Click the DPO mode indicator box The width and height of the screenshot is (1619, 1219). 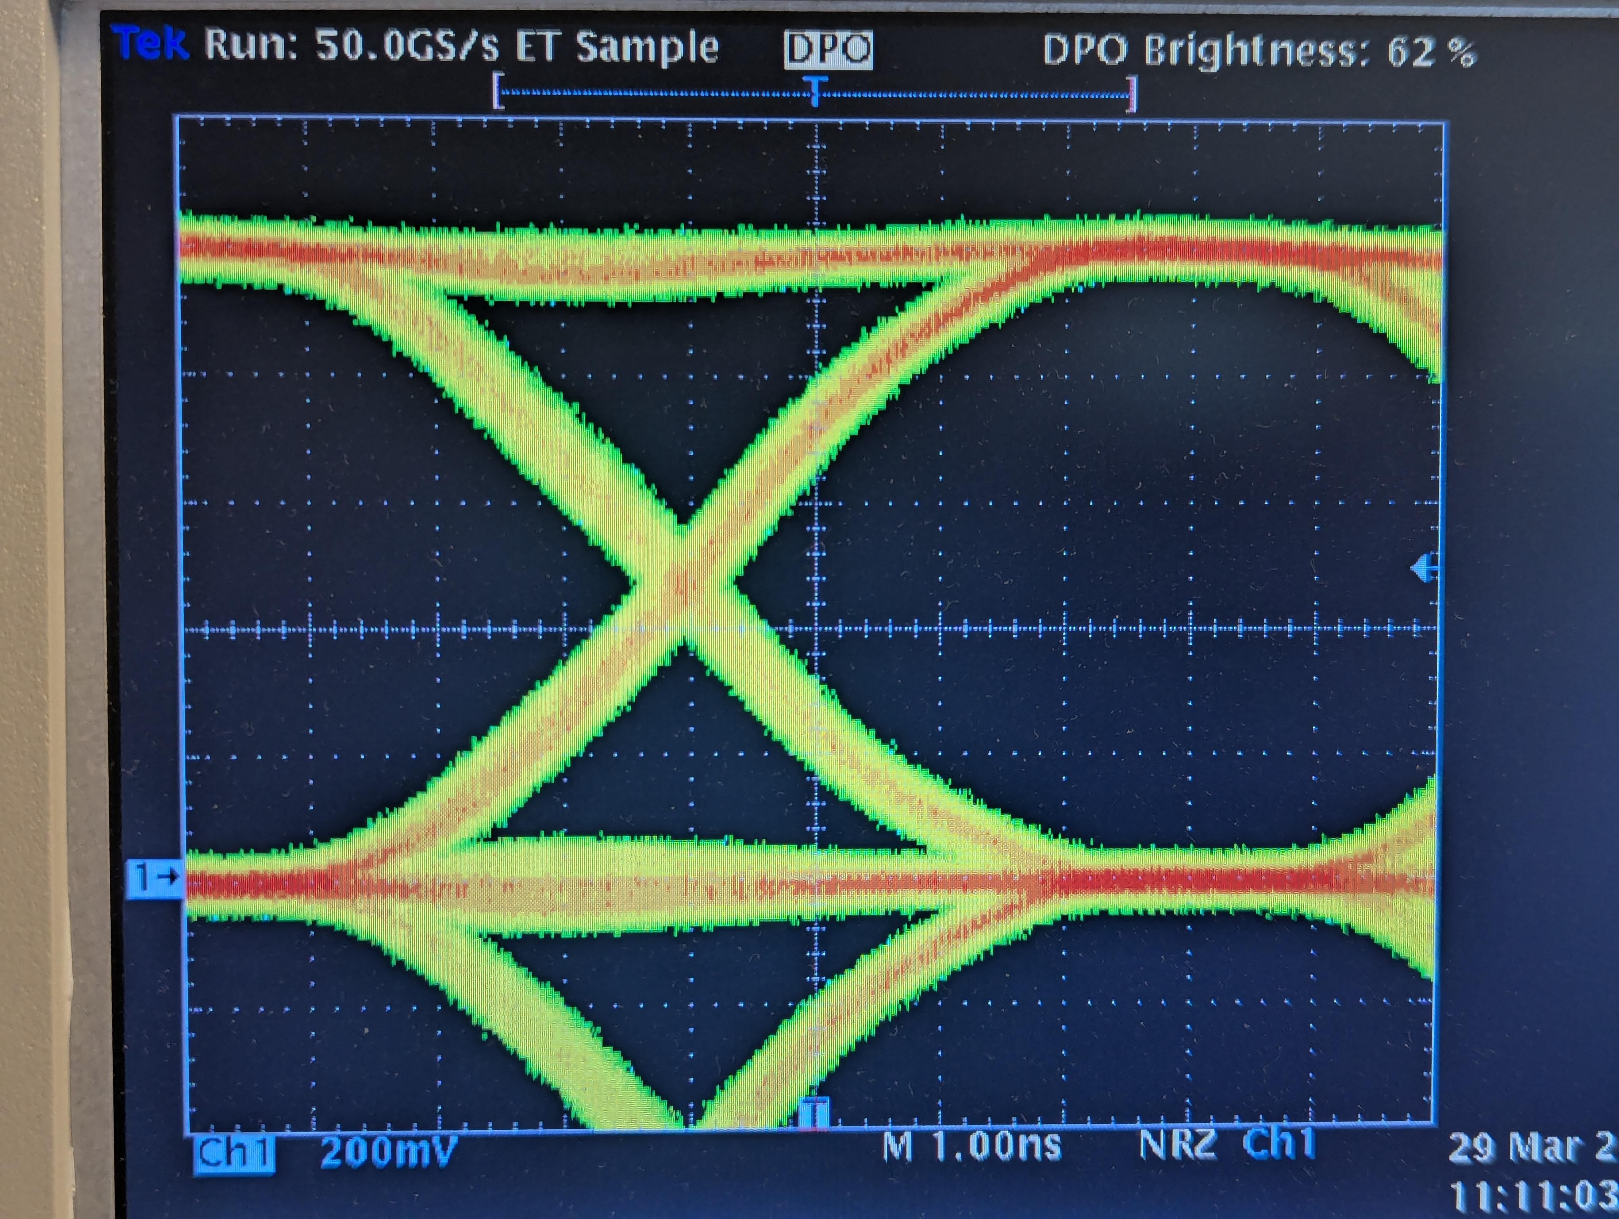click(828, 50)
